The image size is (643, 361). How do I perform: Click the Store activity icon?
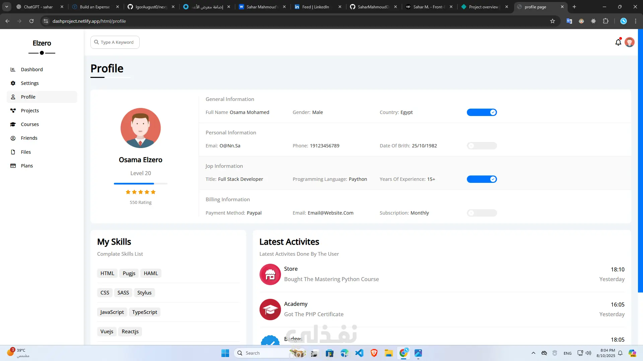pyautogui.click(x=270, y=274)
